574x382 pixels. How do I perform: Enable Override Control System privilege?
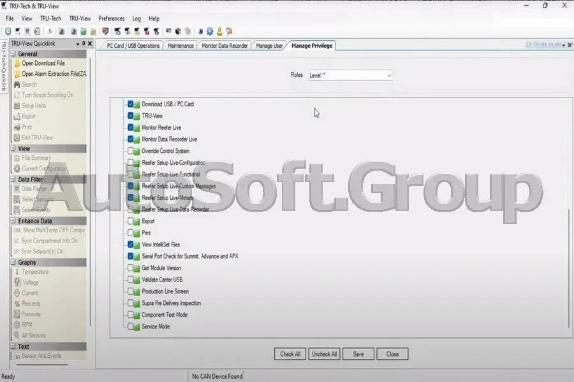coord(130,151)
